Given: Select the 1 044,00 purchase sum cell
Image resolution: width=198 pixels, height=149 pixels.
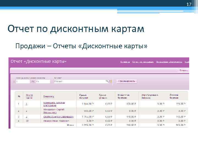Looking at the screenshot, I should tap(88, 104).
